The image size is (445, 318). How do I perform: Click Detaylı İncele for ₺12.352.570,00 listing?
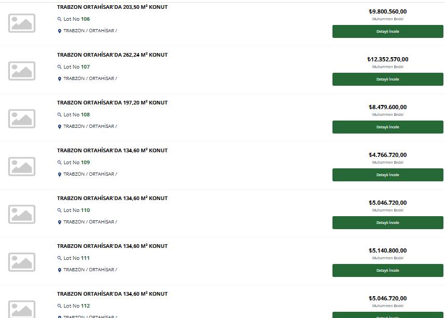click(387, 79)
